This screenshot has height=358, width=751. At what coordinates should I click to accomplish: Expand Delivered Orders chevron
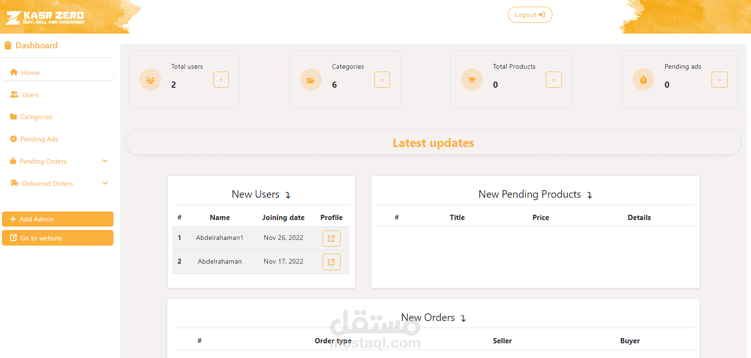click(105, 184)
